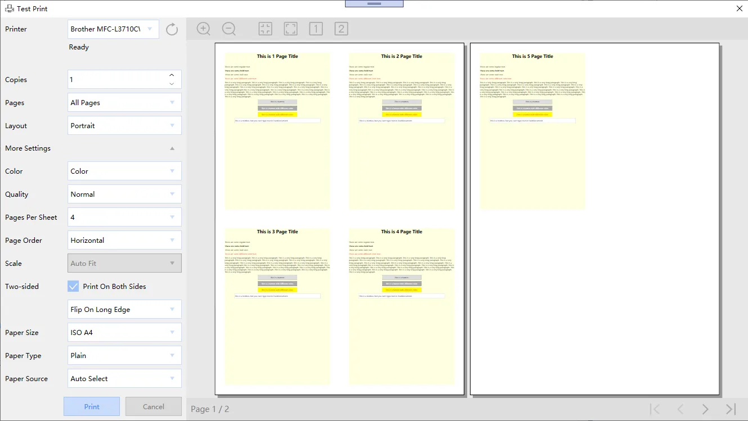Select the page 5 thumbnail on second sheet

coord(532,131)
